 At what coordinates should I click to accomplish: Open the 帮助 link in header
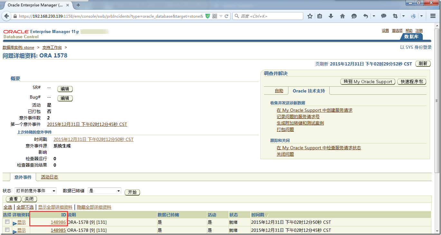pos(409,30)
